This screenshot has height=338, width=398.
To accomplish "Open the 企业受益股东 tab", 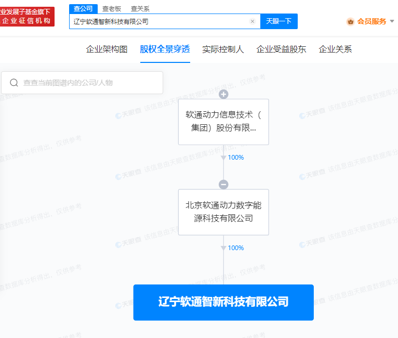I will point(281,49).
